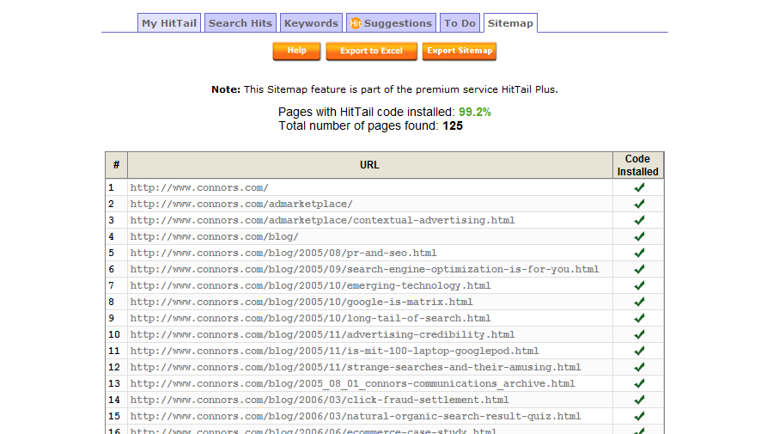This screenshot has height=434, width=767.
Task: Click the natural-organic-search-result-quiz.html URL
Action: coord(355,417)
